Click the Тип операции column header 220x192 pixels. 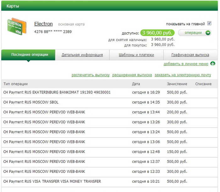[15, 84]
